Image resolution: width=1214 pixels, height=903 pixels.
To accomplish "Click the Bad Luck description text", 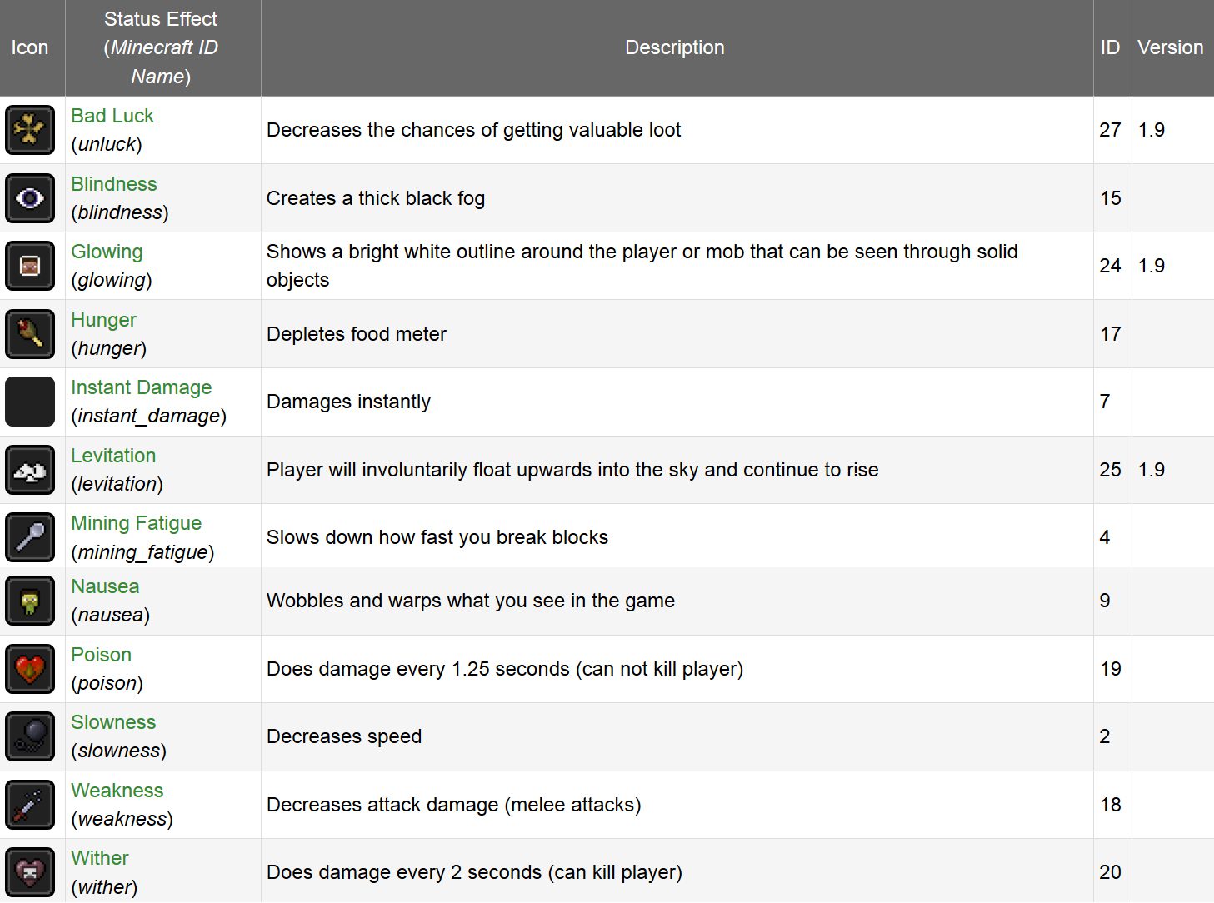I will click(x=474, y=130).
